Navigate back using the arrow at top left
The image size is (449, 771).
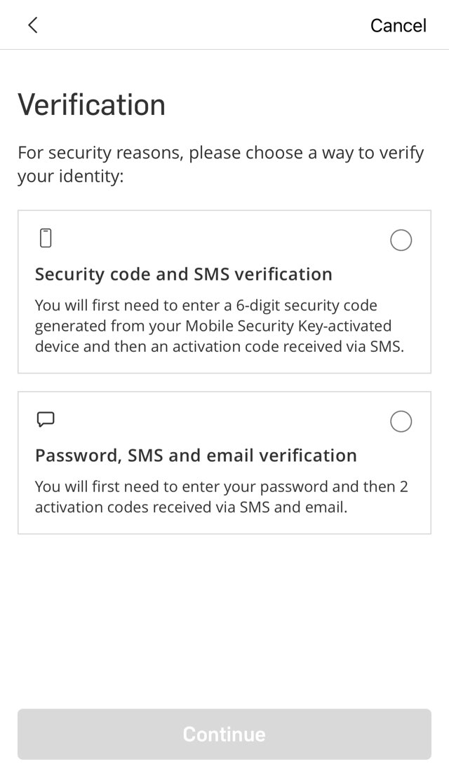(x=33, y=25)
